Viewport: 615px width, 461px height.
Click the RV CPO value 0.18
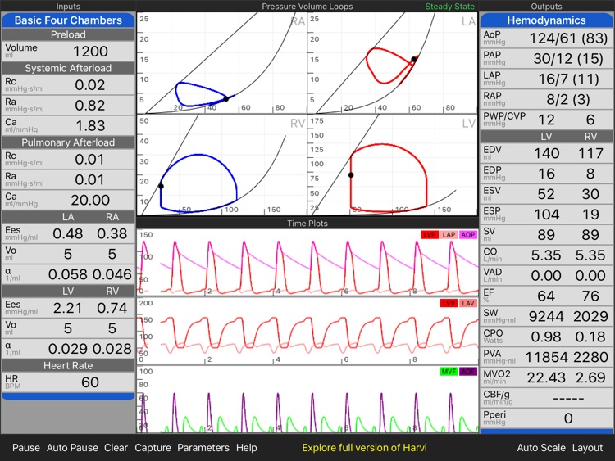590,337
